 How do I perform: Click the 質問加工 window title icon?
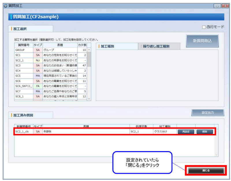point(4,5)
